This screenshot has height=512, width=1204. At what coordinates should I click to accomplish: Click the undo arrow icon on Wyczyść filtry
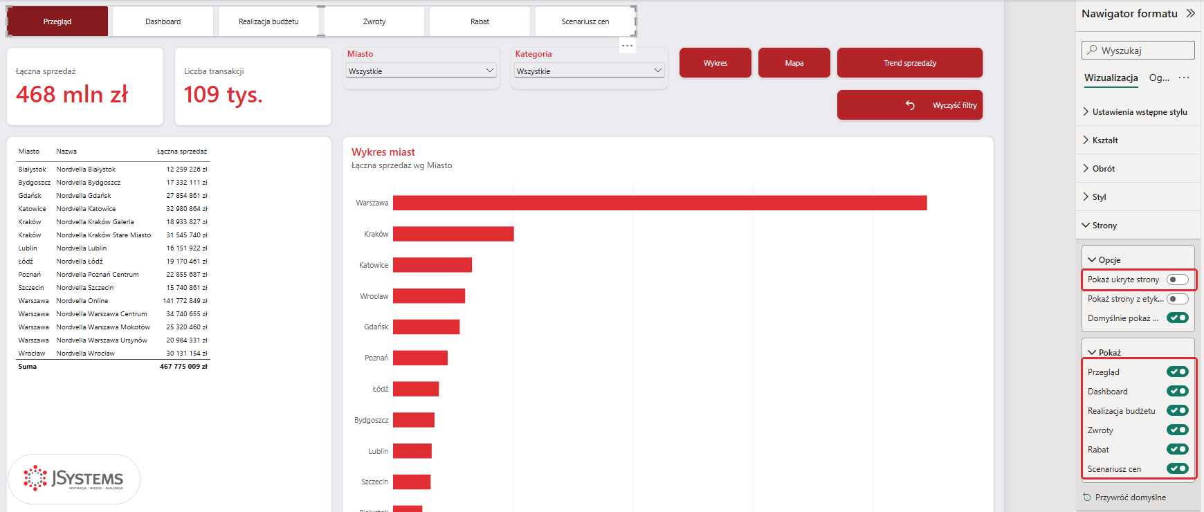(x=910, y=105)
